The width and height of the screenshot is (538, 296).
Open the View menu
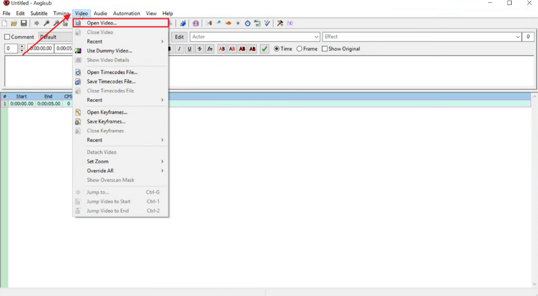pos(151,13)
